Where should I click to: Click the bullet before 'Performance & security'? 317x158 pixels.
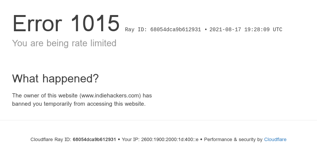pyautogui.click(x=201, y=140)
